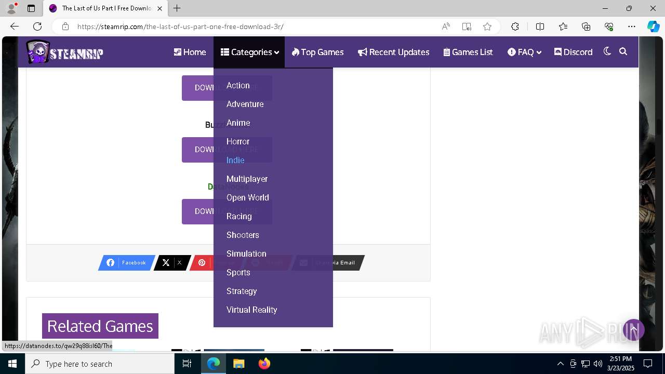The width and height of the screenshot is (665, 374).
Task: Open volume control in tray
Action: (x=598, y=364)
